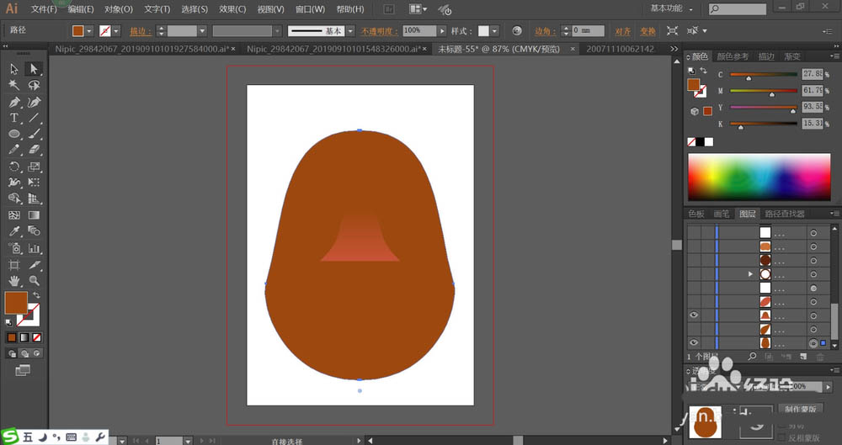Click the 描边 link in control bar
The width and height of the screenshot is (842, 445).
(139, 31)
